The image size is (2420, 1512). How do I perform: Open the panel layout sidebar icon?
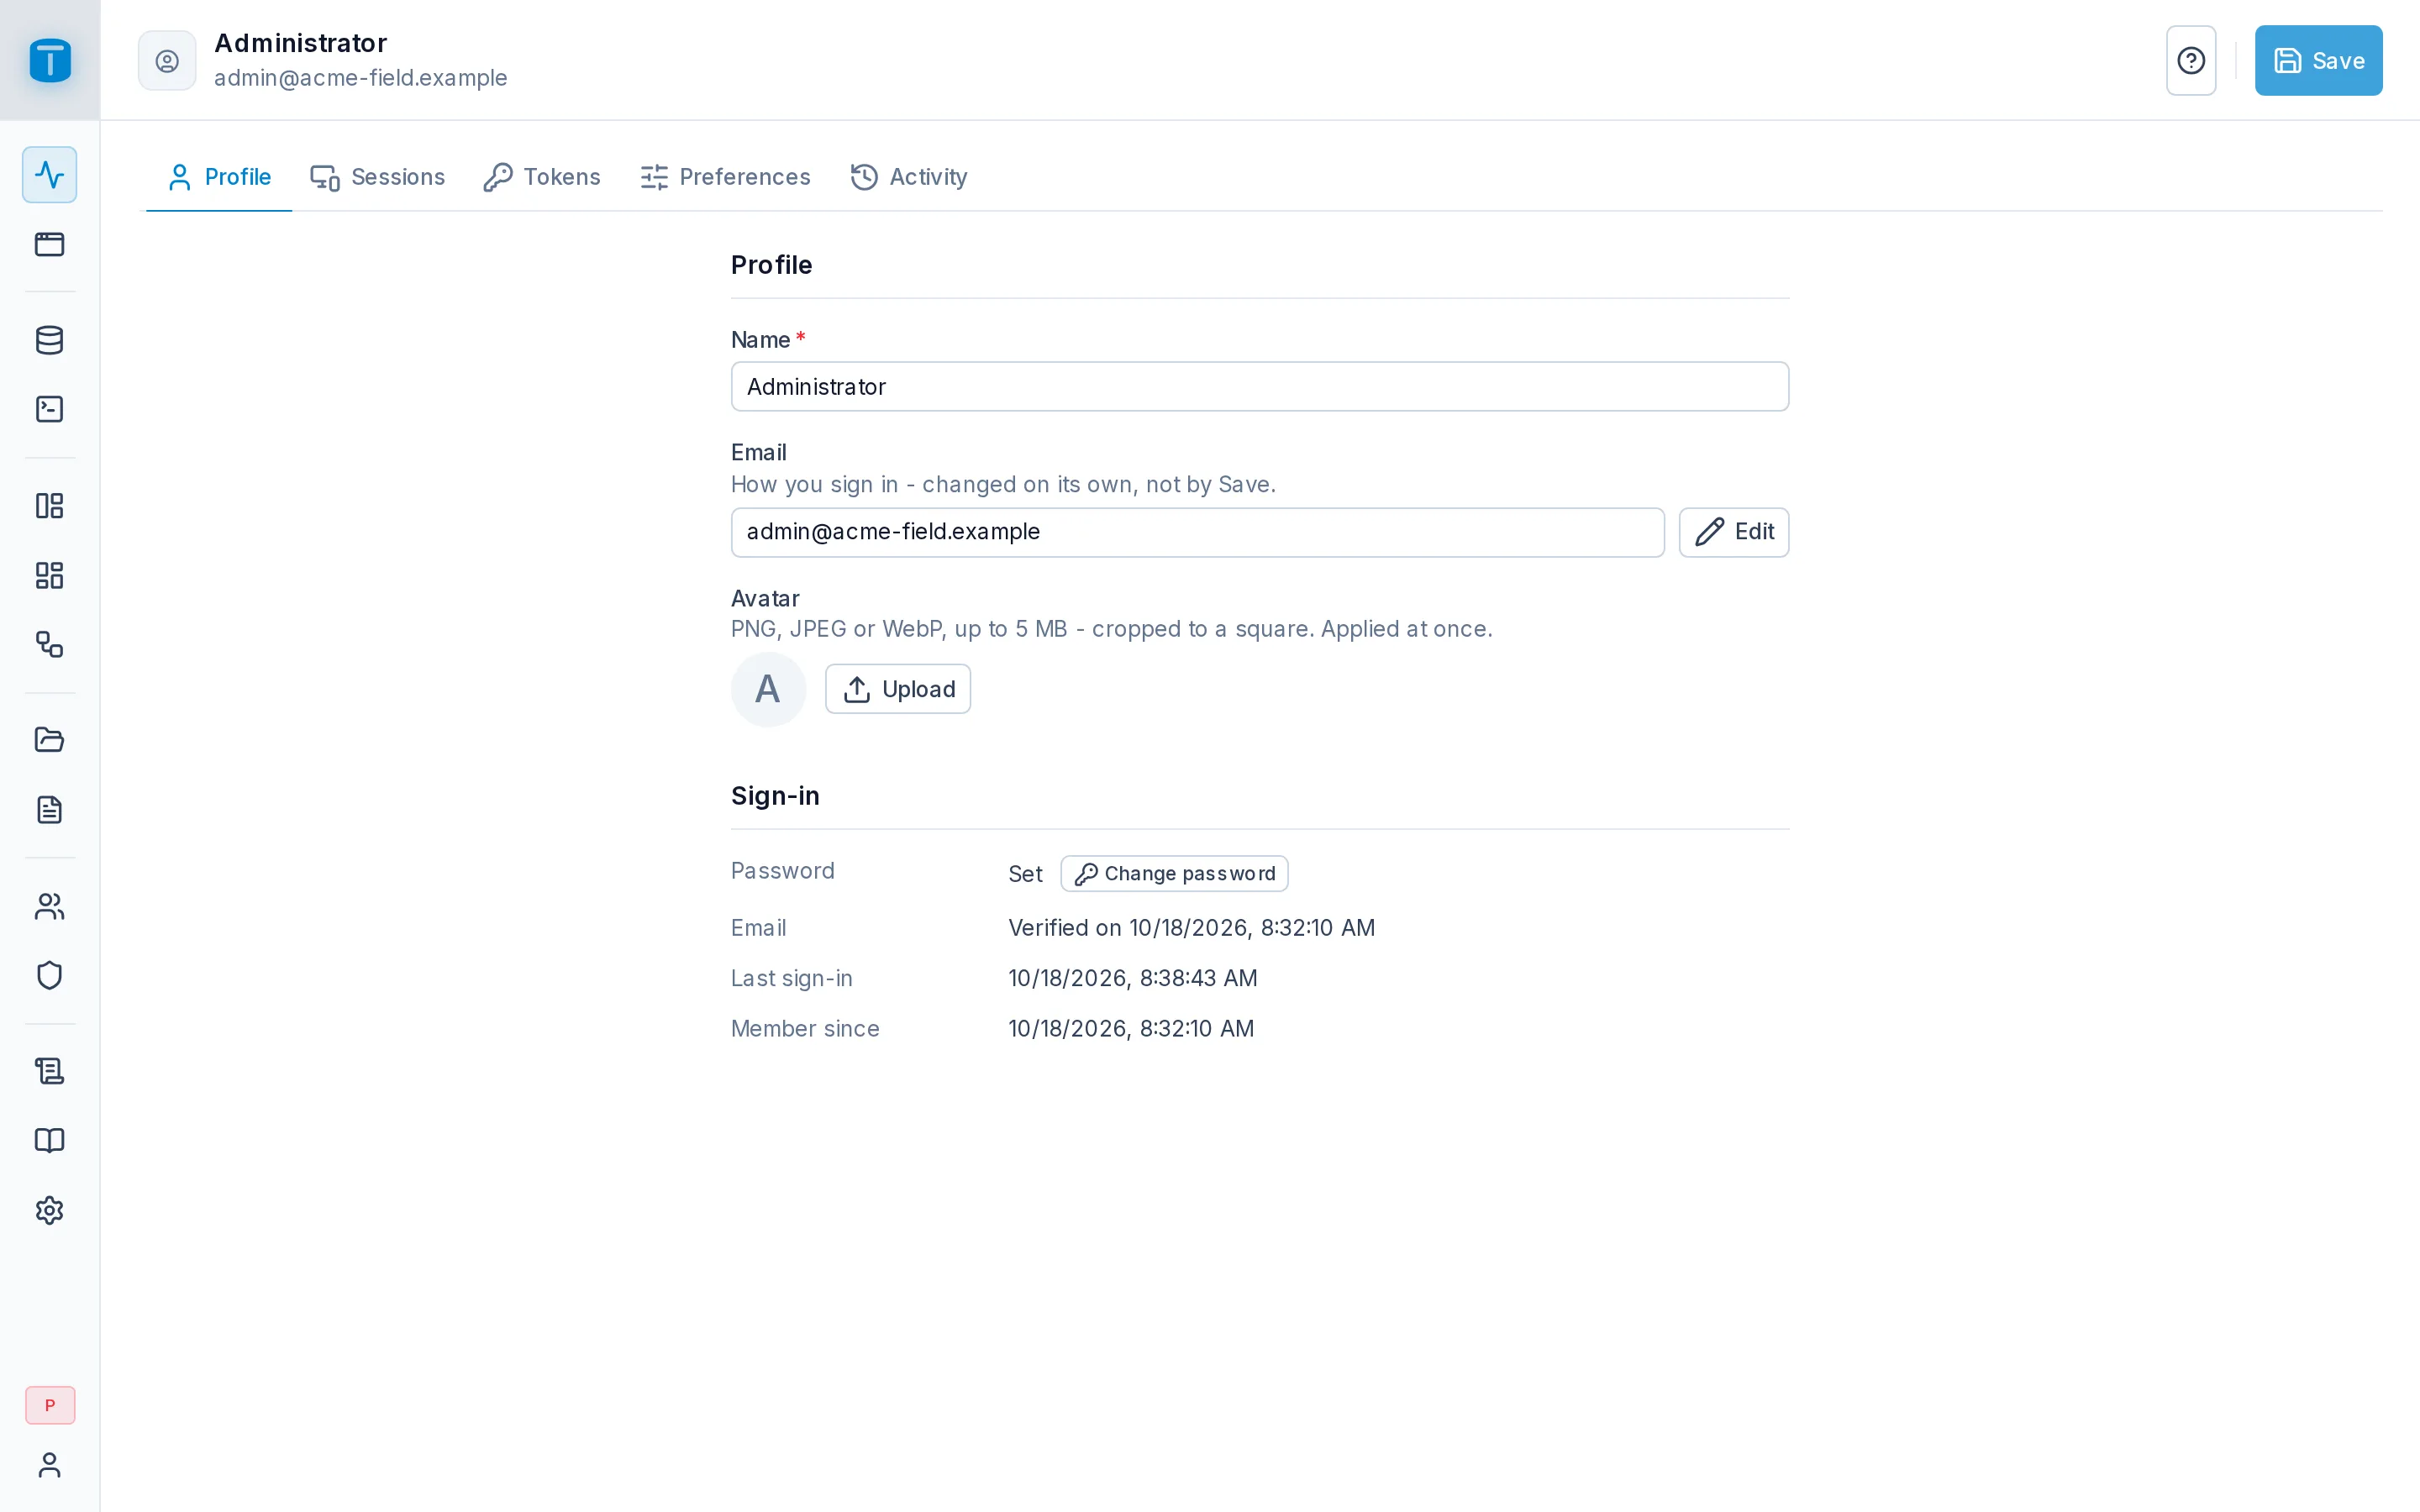(x=50, y=506)
